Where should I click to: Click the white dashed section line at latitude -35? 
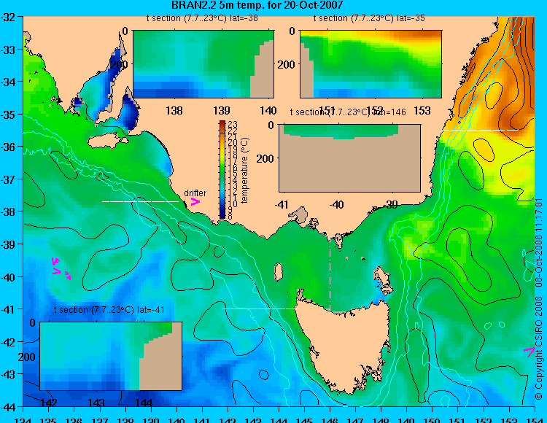(x=480, y=130)
